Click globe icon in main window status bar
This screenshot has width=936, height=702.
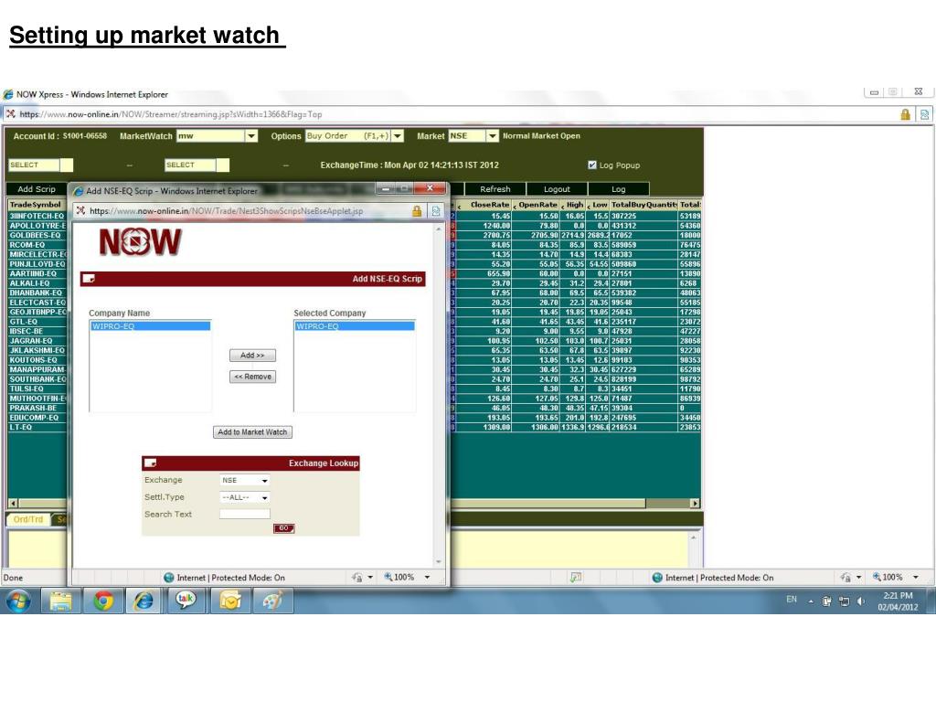coord(657,578)
